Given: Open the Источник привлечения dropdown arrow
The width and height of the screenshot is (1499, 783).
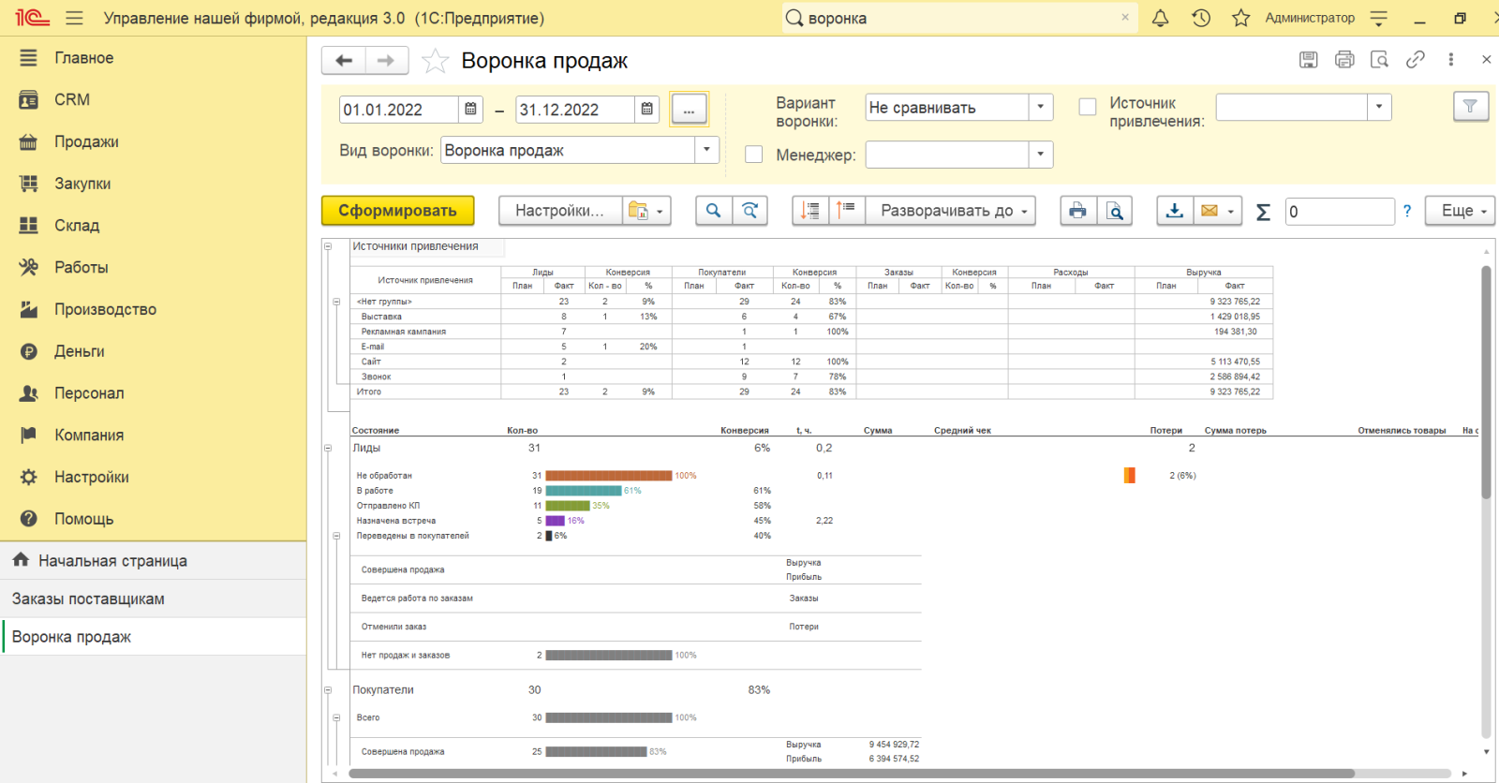Looking at the screenshot, I should tap(1379, 107).
